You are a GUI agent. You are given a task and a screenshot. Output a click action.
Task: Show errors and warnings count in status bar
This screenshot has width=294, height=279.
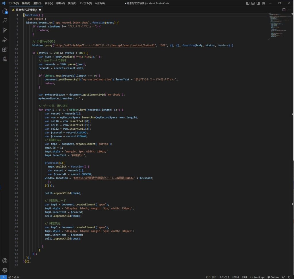[x=13, y=277]
